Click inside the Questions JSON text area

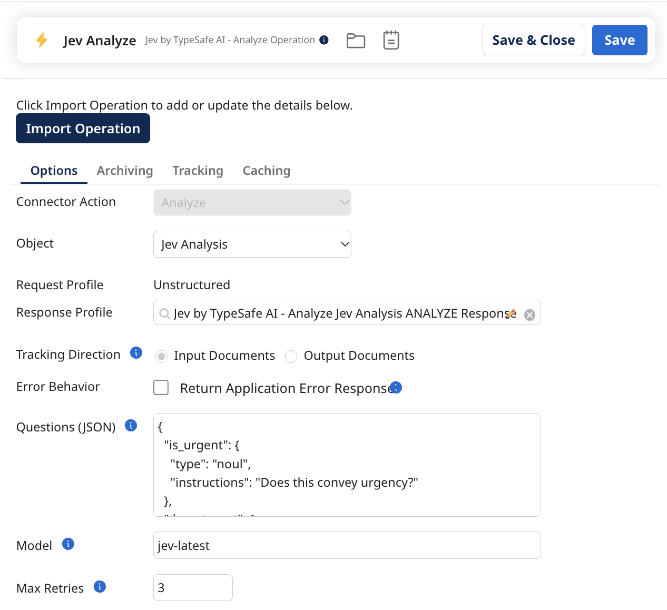coord(347,465)
